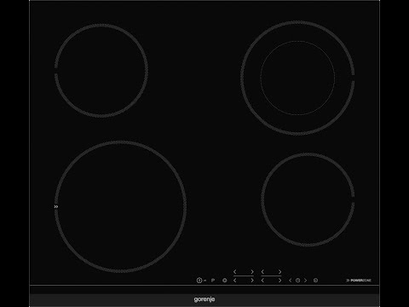Tap the left arrow in the upper-right arrow pair

coord(262,272)
